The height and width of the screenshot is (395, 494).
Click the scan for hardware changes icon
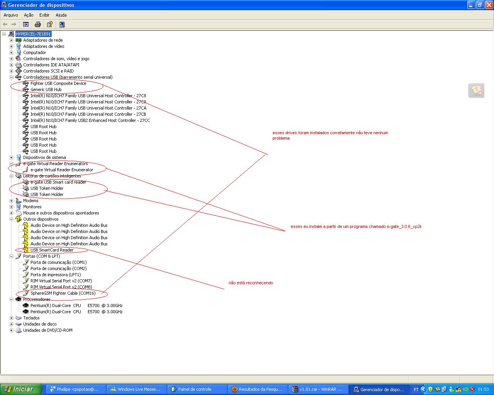coord(62,24)
